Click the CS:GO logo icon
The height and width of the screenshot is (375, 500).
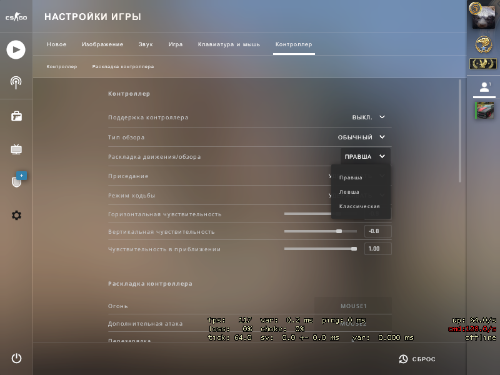click(16, 17)
